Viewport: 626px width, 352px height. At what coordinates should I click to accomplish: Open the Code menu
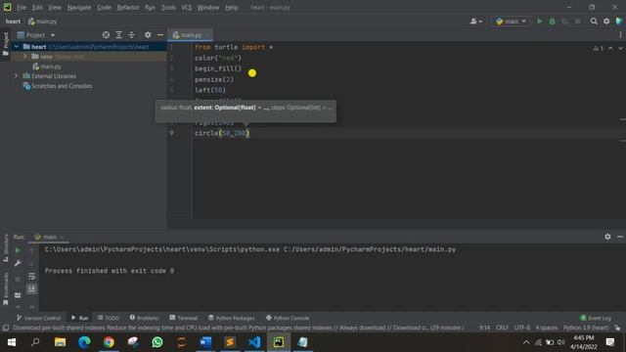(105, 7)
